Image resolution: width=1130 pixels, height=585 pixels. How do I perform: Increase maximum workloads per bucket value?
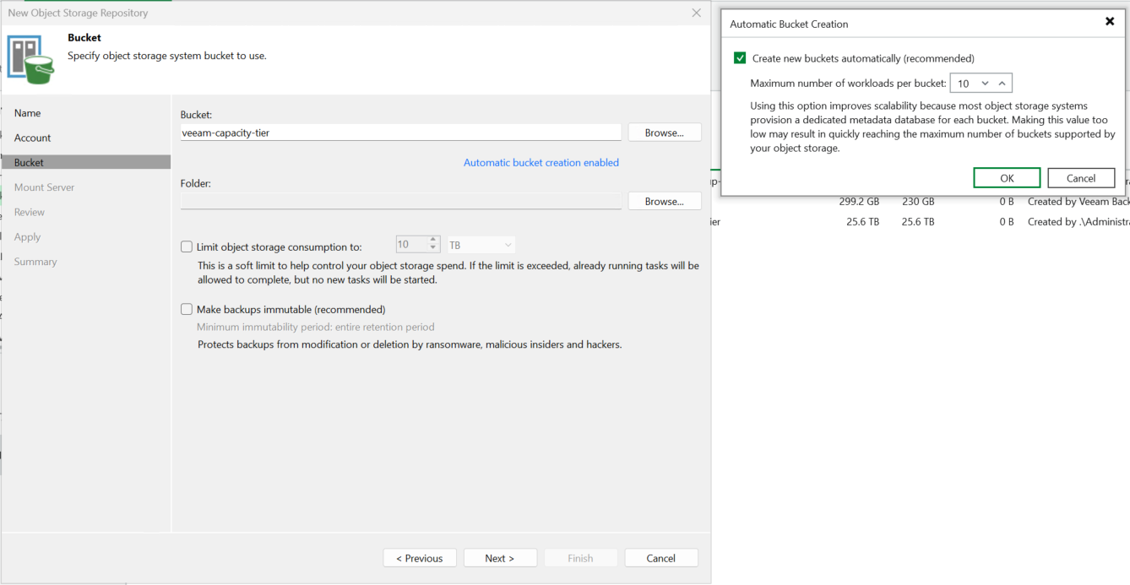click(1002, 84)
